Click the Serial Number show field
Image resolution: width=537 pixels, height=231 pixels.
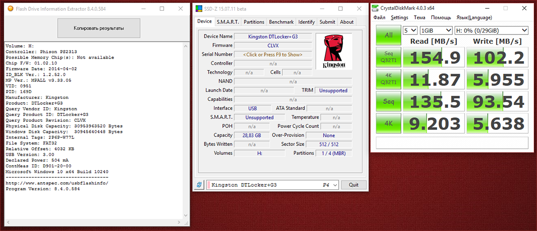[273, 55]
